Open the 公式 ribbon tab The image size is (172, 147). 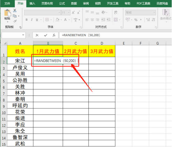tap(62, 3)
